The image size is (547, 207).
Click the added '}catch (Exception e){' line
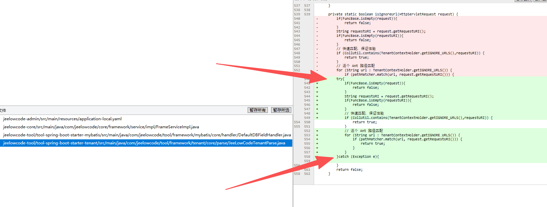pos(357,157)
